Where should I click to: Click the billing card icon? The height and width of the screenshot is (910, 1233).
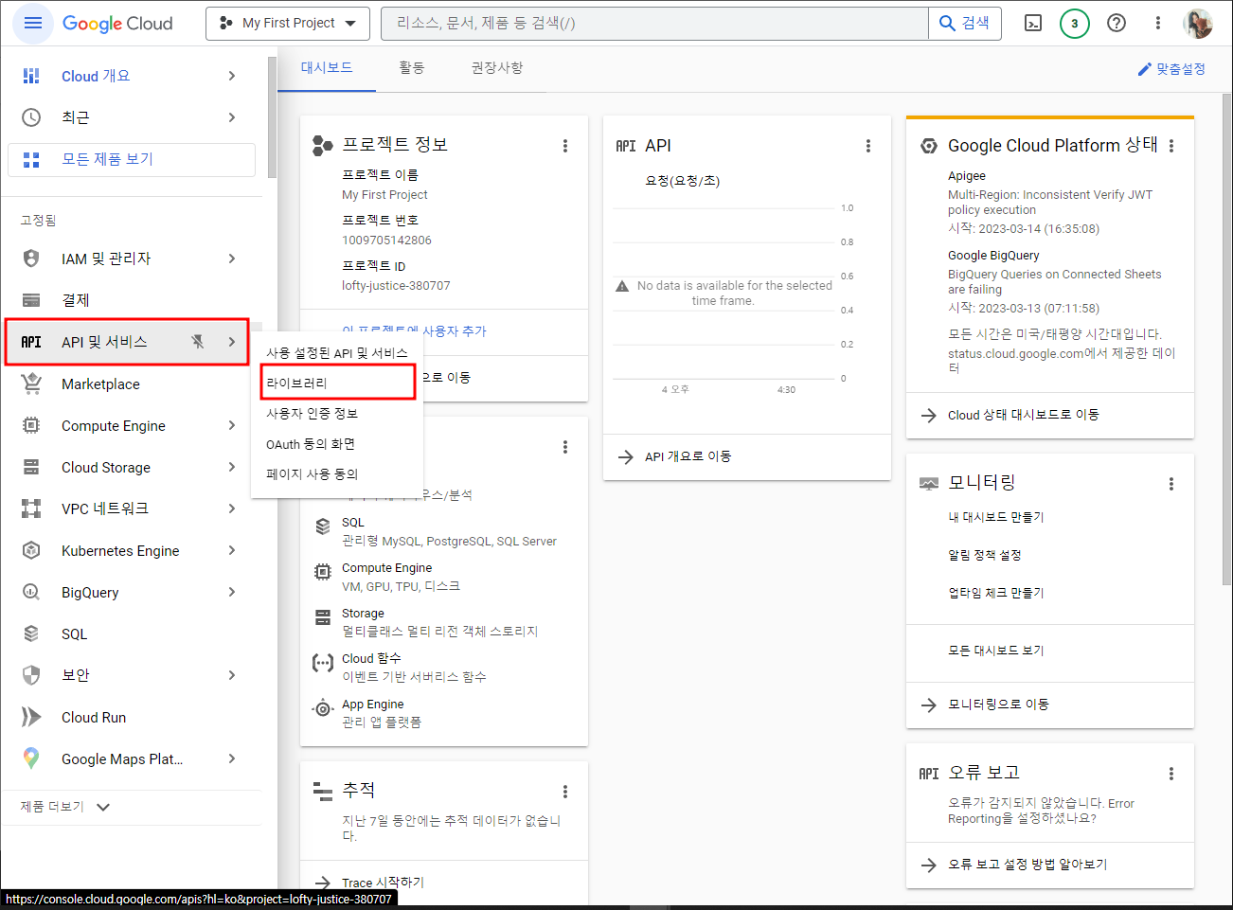click(x=31, y=300)
